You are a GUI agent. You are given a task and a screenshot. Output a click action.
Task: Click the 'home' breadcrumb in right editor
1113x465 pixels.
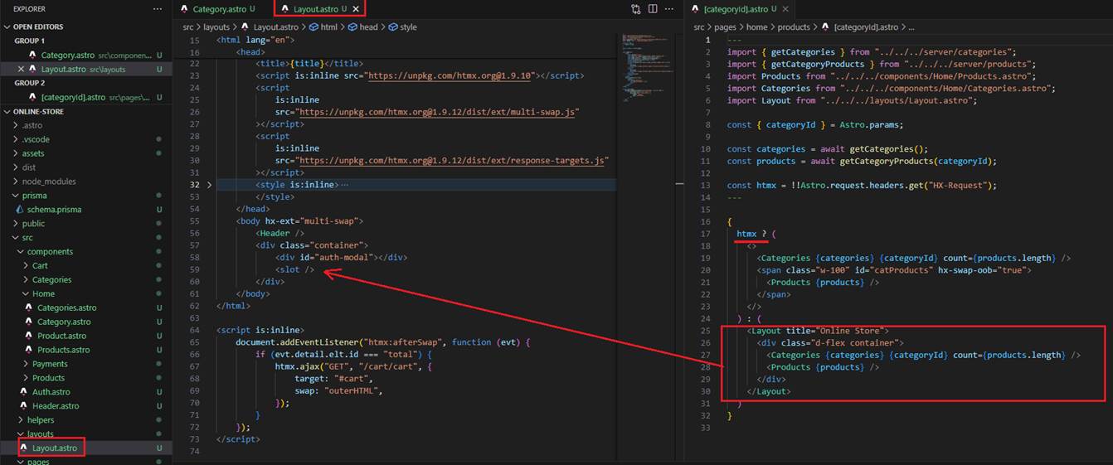(757, 27)
